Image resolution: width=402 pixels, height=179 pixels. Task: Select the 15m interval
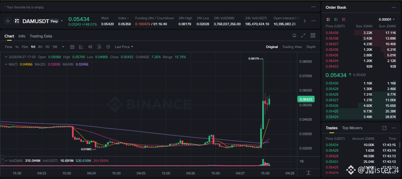coord(25,47)
